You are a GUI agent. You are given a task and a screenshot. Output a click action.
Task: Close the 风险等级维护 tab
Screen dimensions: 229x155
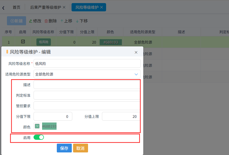click(101, 7)
